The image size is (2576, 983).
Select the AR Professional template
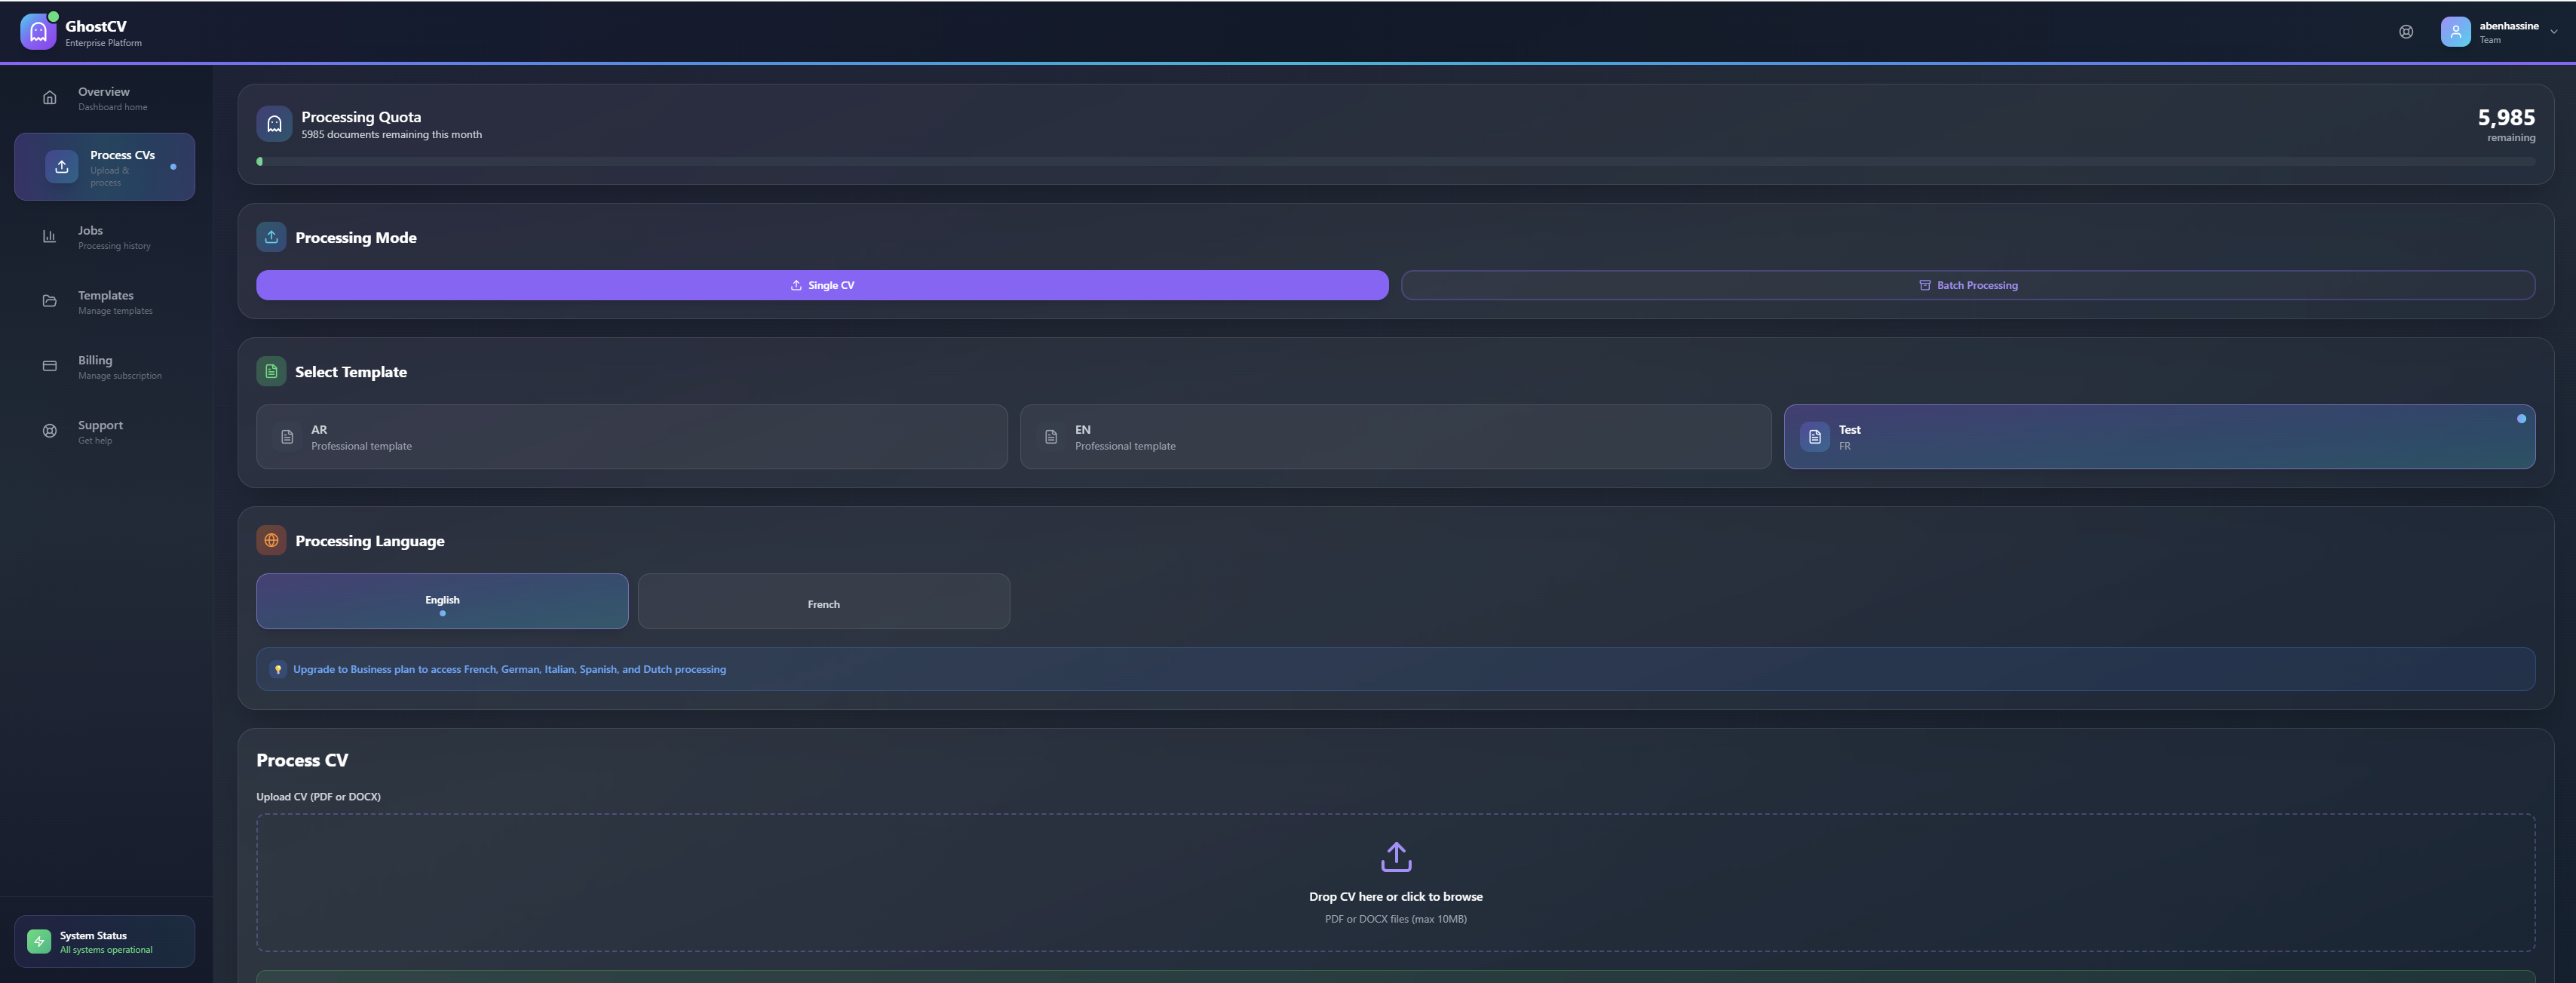click(x=631, y=437)
